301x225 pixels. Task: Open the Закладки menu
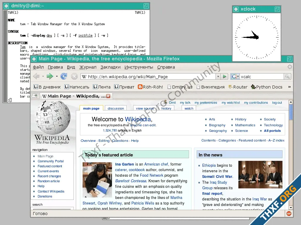coord(111,67)
